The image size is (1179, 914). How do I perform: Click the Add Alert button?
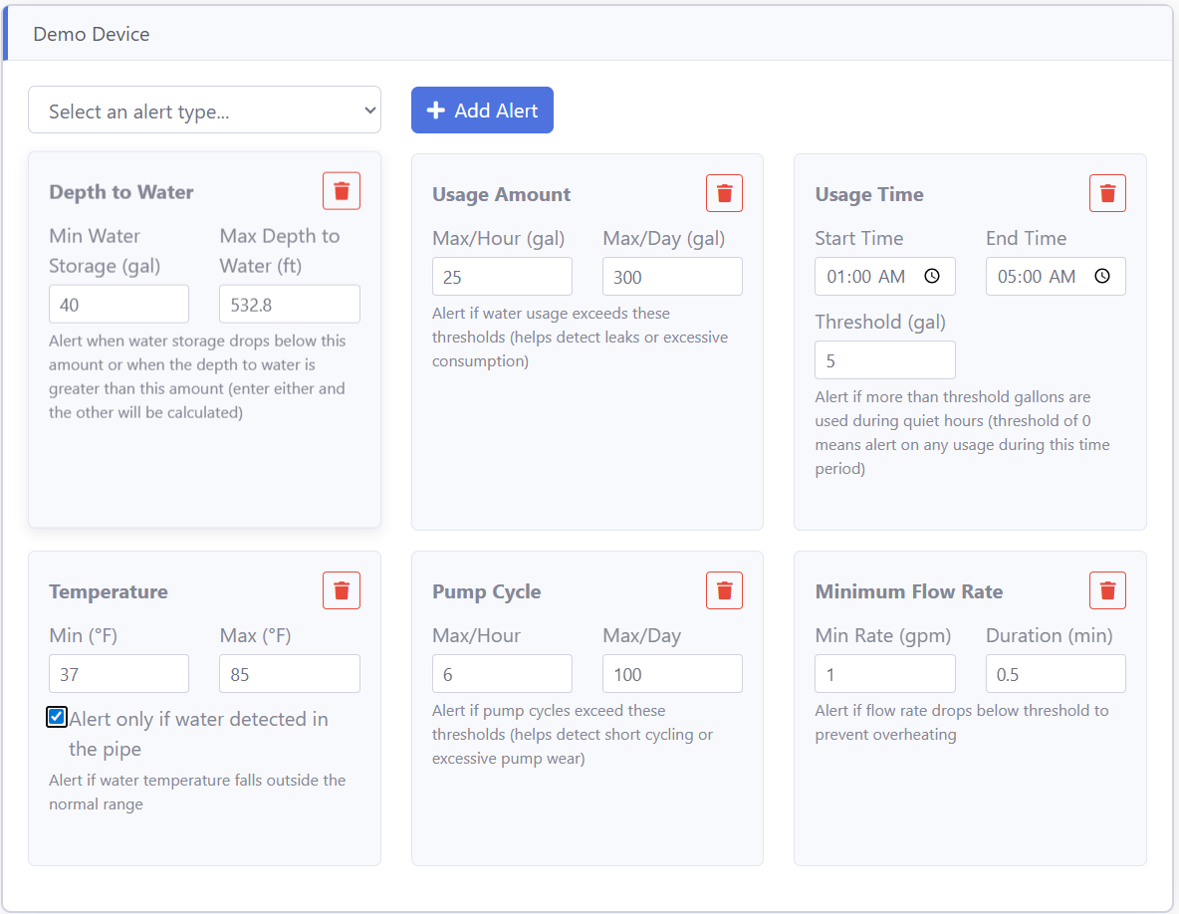coord(482,111)
